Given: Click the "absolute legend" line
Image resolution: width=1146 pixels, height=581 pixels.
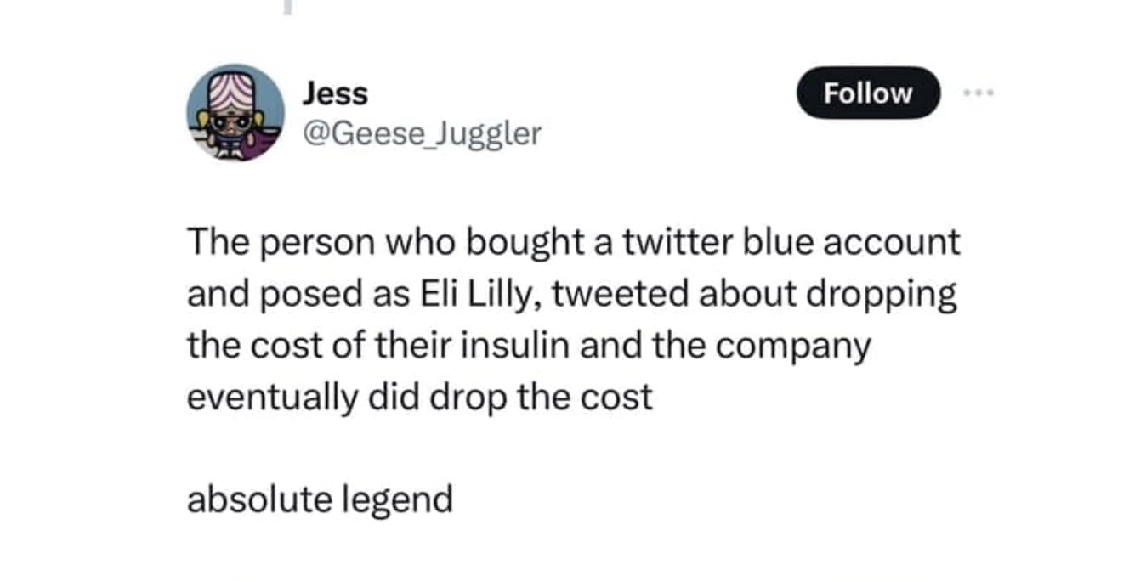Looking at the screenshot, I should click(x=319, y=499).
